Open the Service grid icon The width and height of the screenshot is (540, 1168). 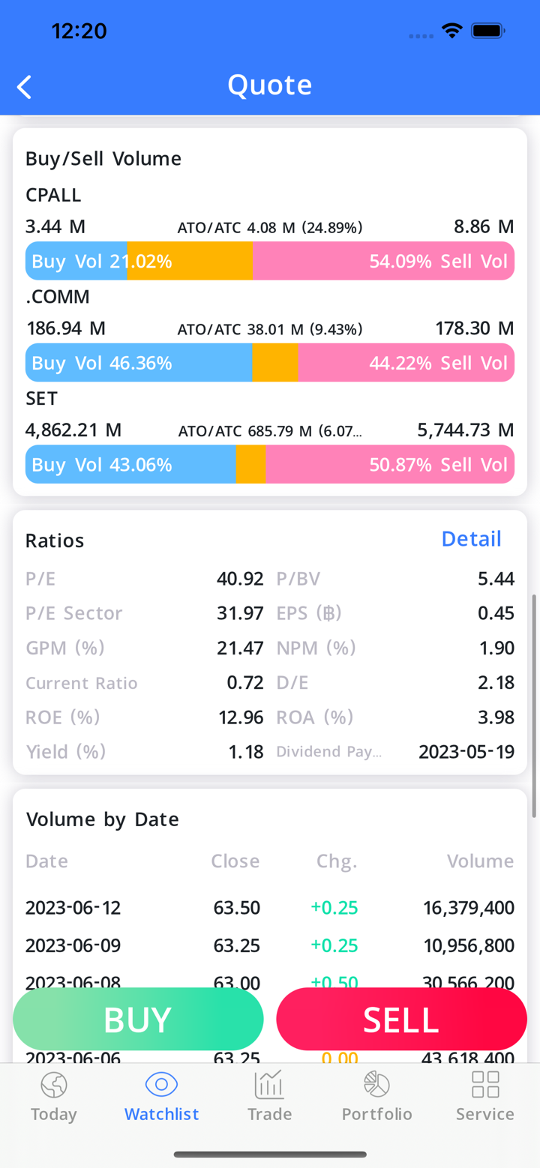tap(485, 1085)
